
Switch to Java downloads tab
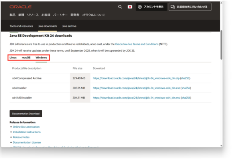pyautogui.click(x=47, y=26)
